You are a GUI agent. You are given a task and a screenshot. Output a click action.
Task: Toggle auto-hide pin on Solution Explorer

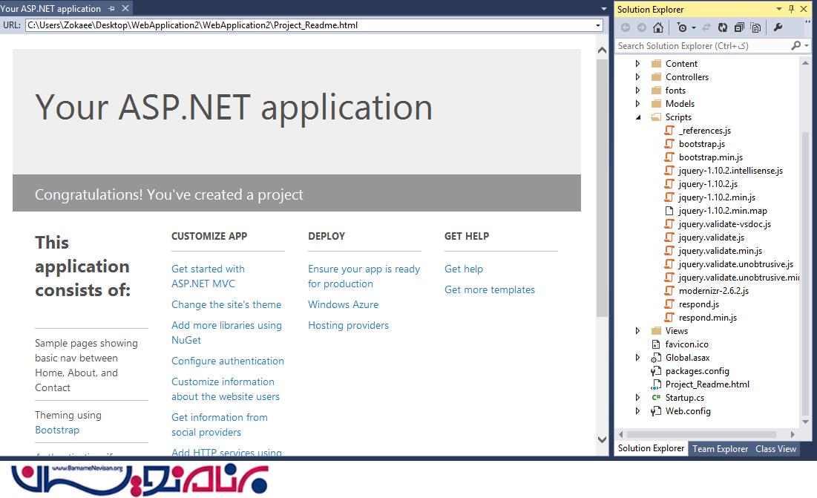click(792, 9)
